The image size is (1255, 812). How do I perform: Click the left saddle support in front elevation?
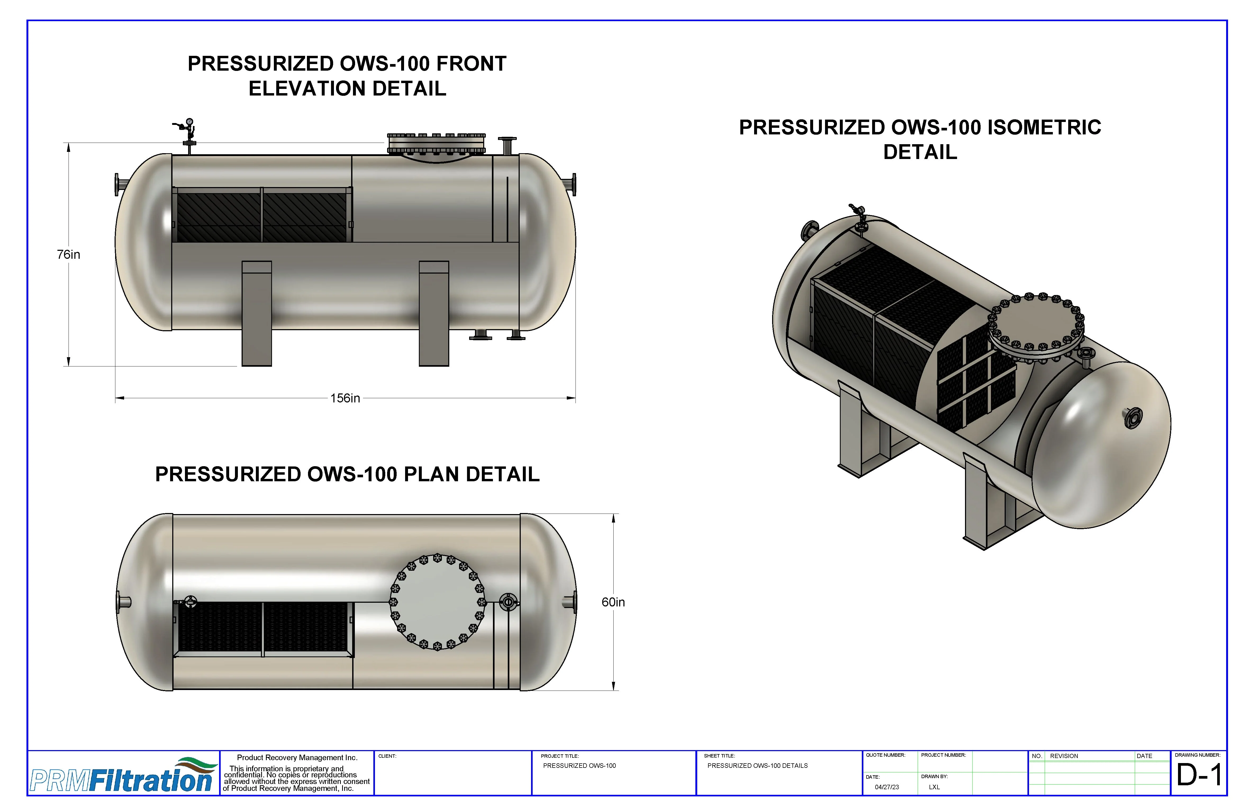click(x=257, y=313)
